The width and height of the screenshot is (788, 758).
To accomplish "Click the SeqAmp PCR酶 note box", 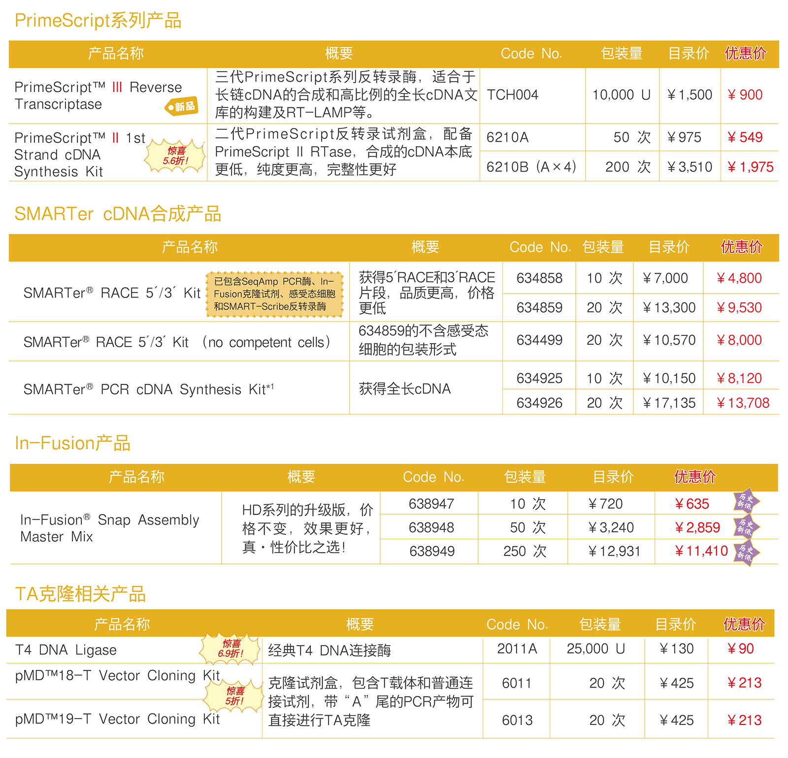I will [x=274, y=294].
